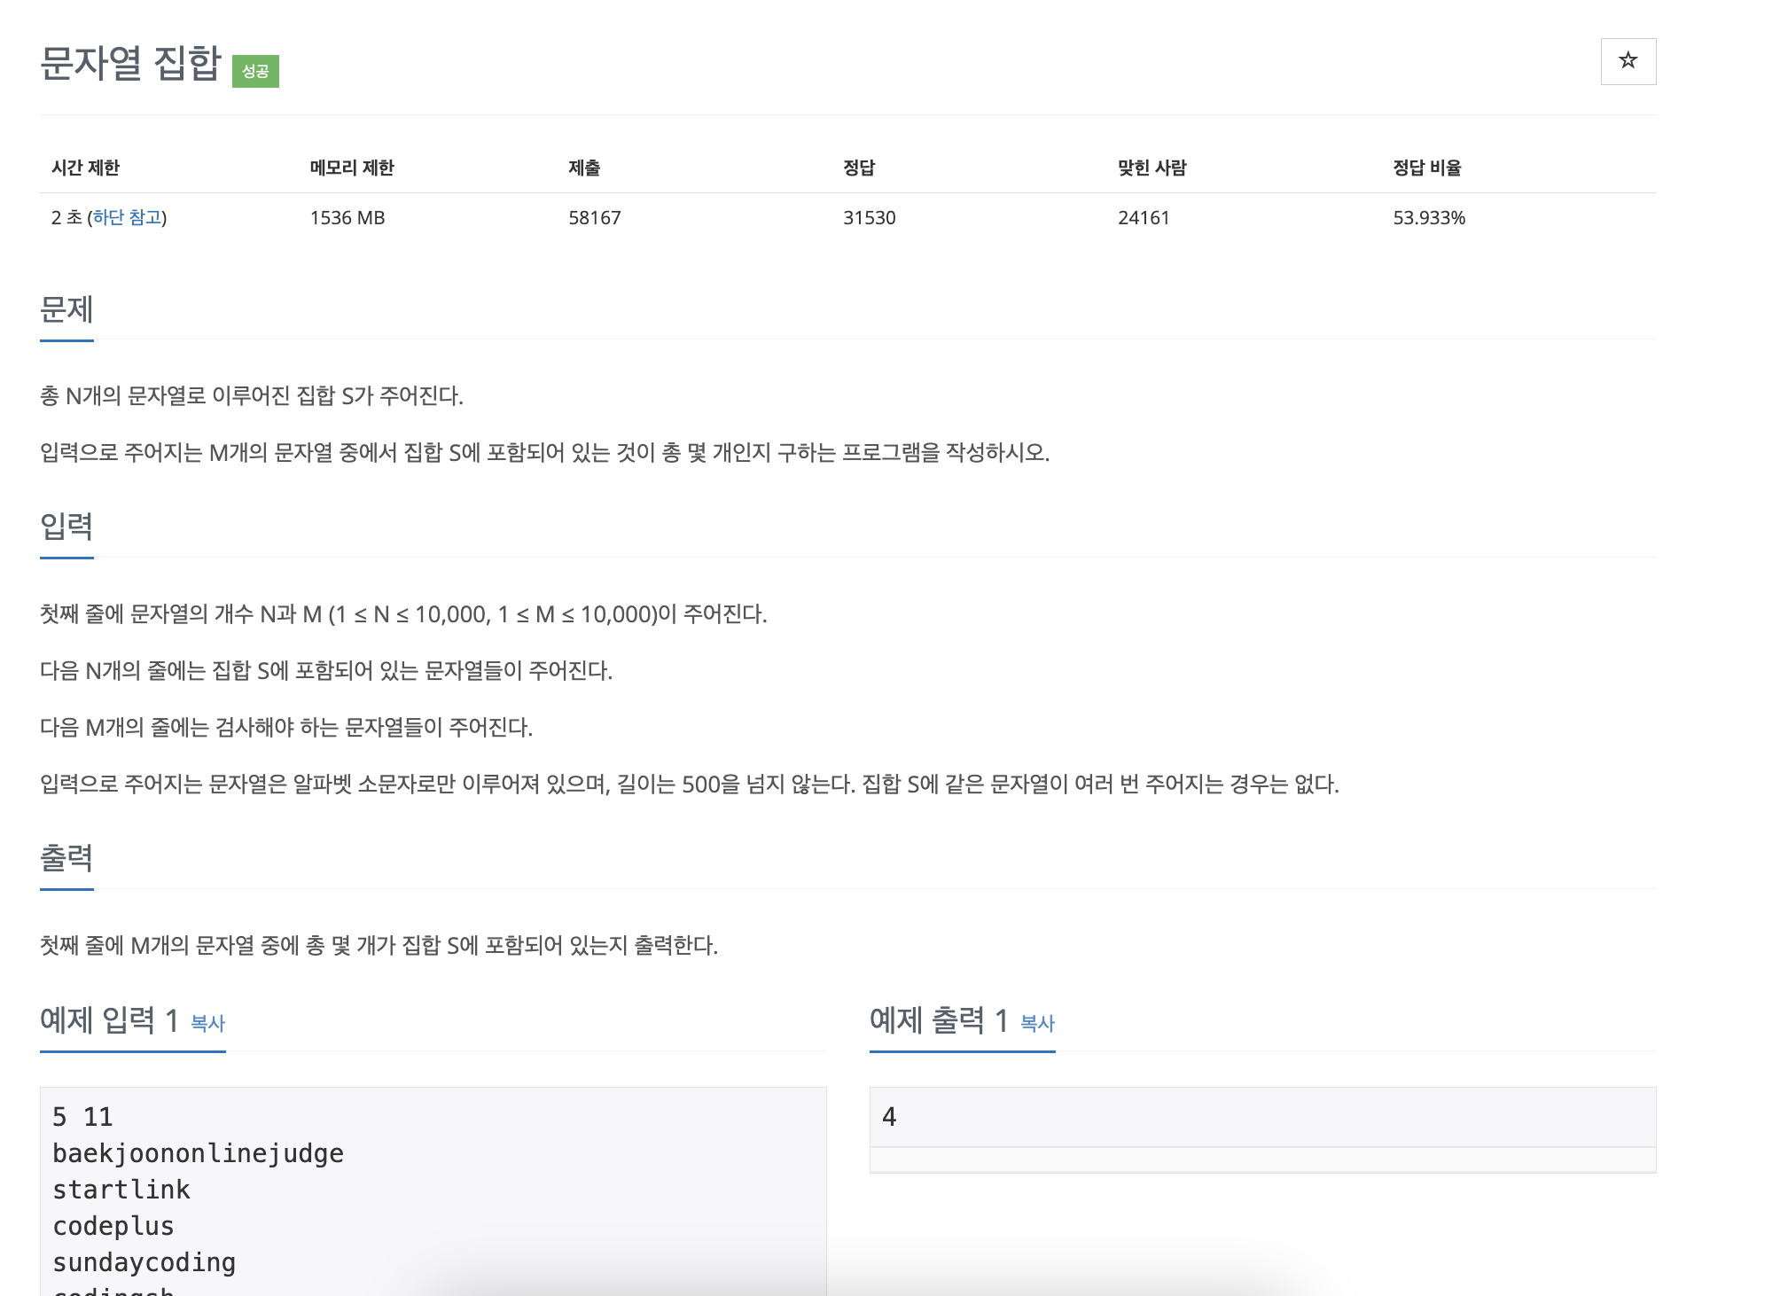Click the 문자열 집합 problem title
1780x1296 pixels.
[130, 63]
